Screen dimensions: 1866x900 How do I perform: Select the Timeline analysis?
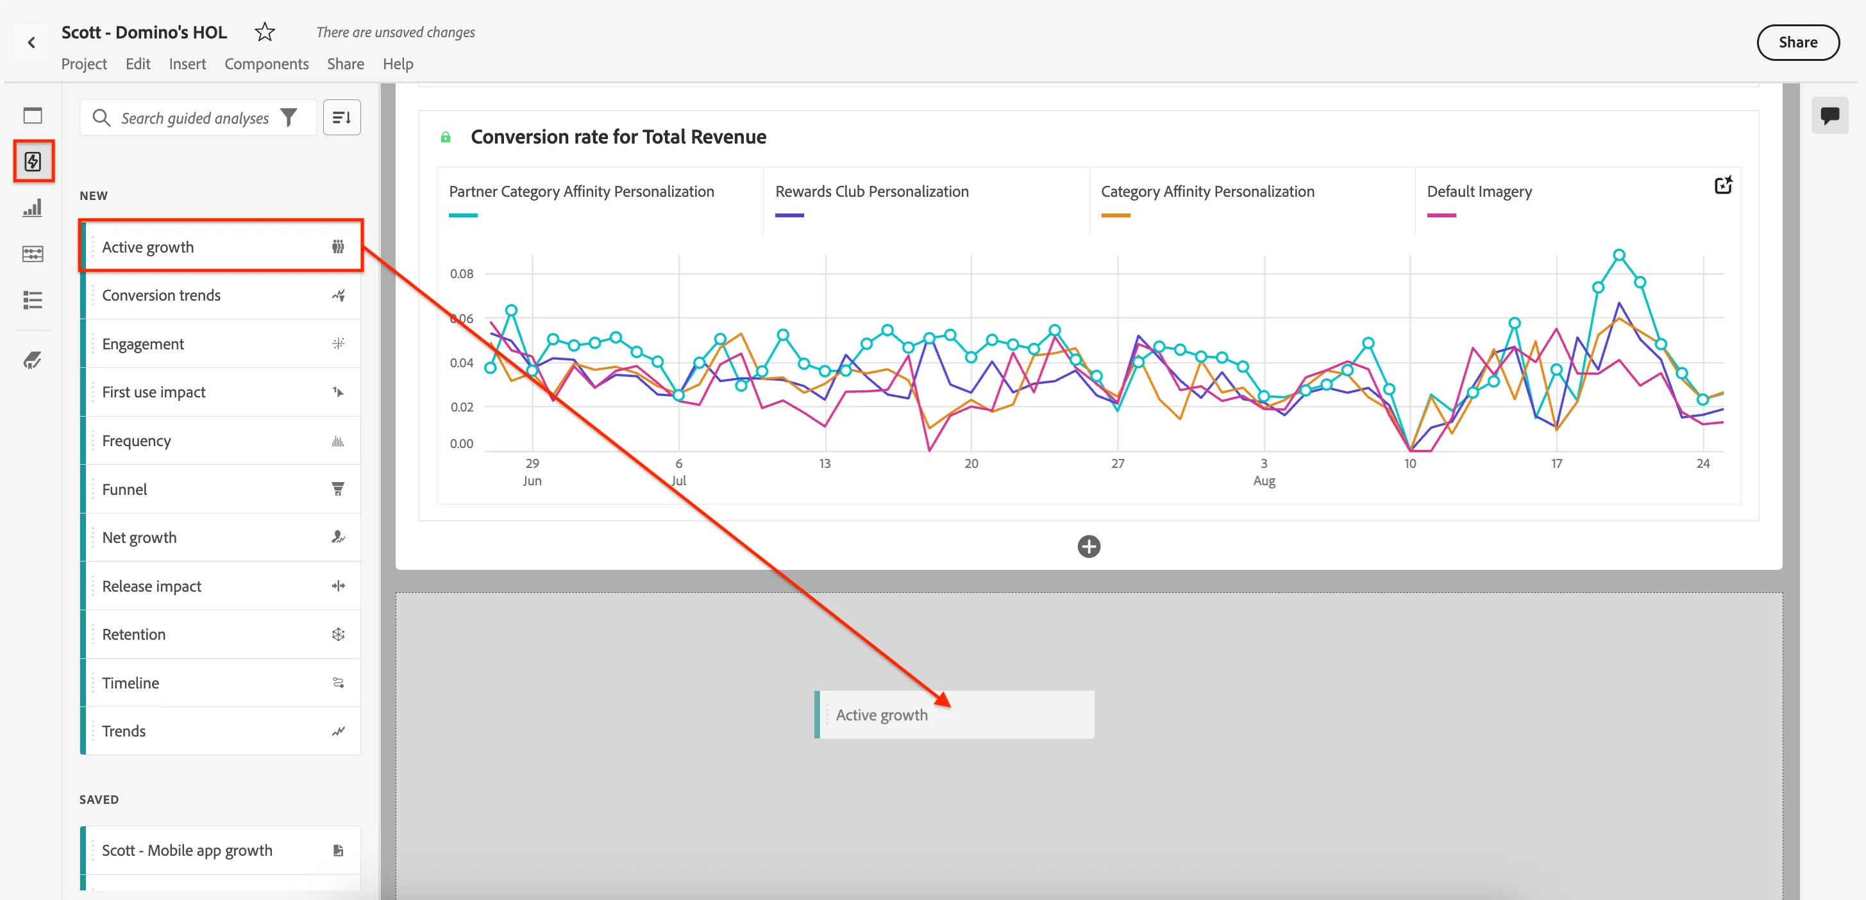tap(220, 683)
